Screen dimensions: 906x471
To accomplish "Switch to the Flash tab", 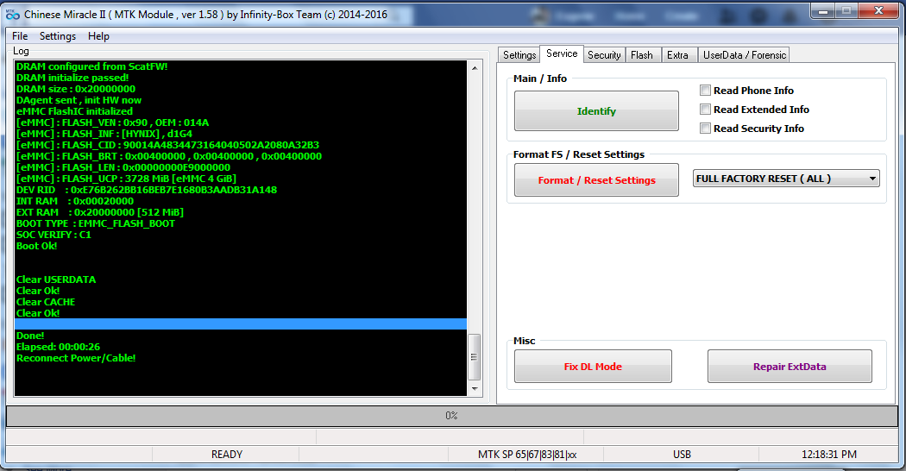I will pos(642,55).
